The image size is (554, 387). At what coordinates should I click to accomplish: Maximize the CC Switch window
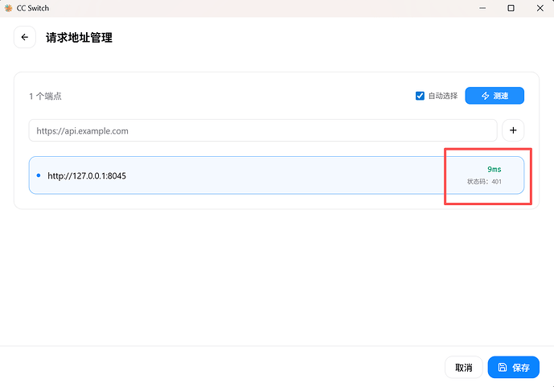point(511,8)
